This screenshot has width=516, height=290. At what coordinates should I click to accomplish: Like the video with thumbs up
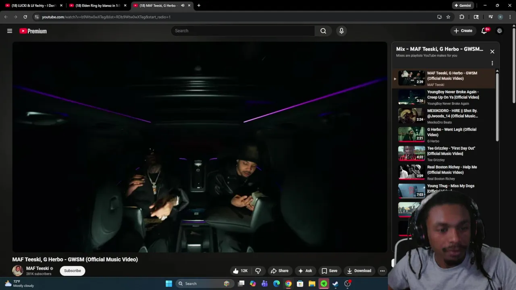tap(240, 271)
